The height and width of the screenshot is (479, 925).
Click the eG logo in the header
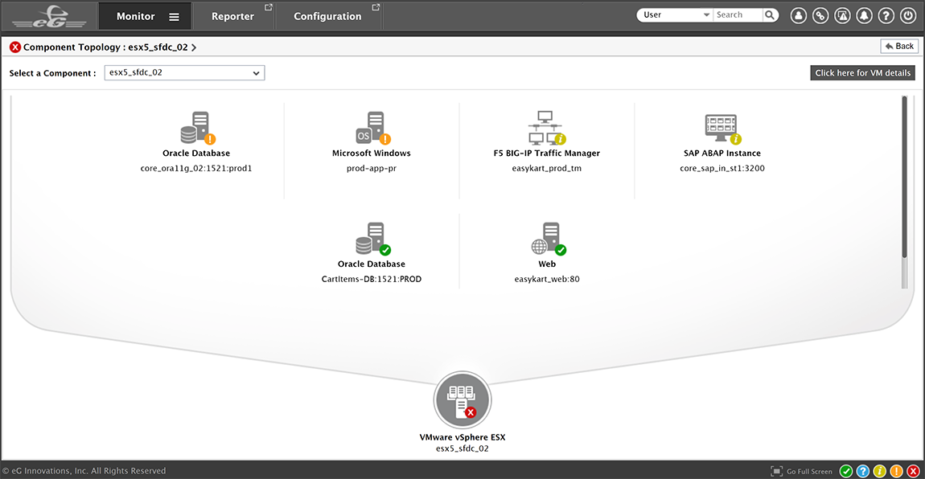50,16
